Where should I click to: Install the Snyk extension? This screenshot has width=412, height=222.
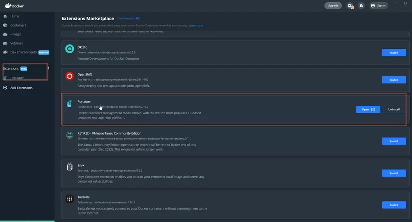pos(394,173)
